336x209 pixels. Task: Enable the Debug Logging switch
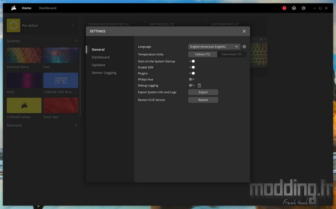click(x=192, y=85)
